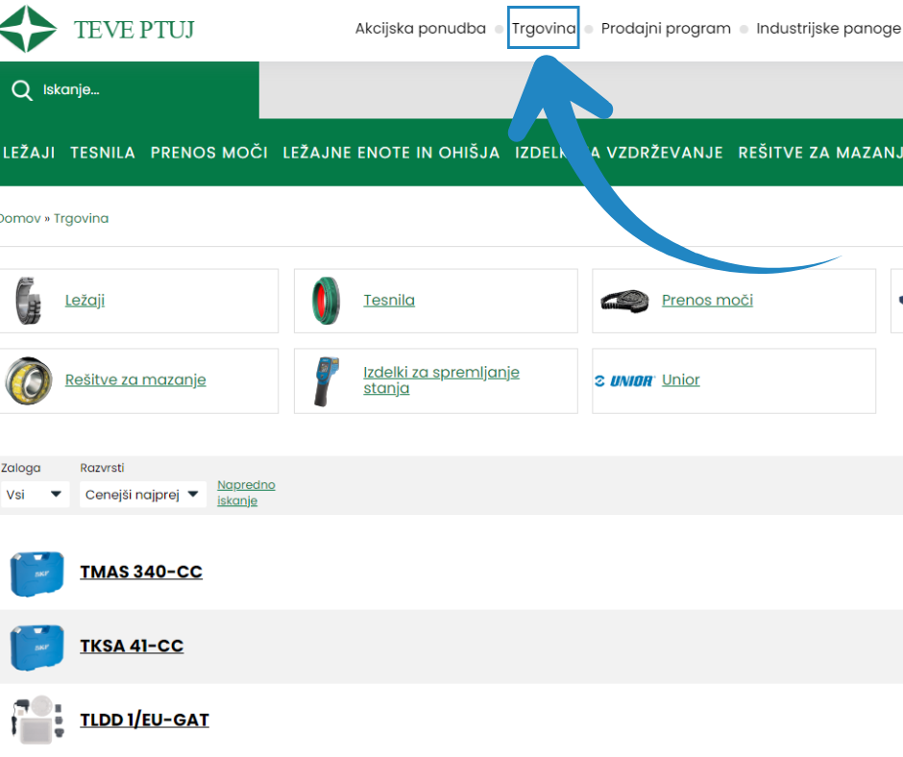Screen dimensions: 903x757
Task: Click the Ležaji bearing category image
Action: 30,301
